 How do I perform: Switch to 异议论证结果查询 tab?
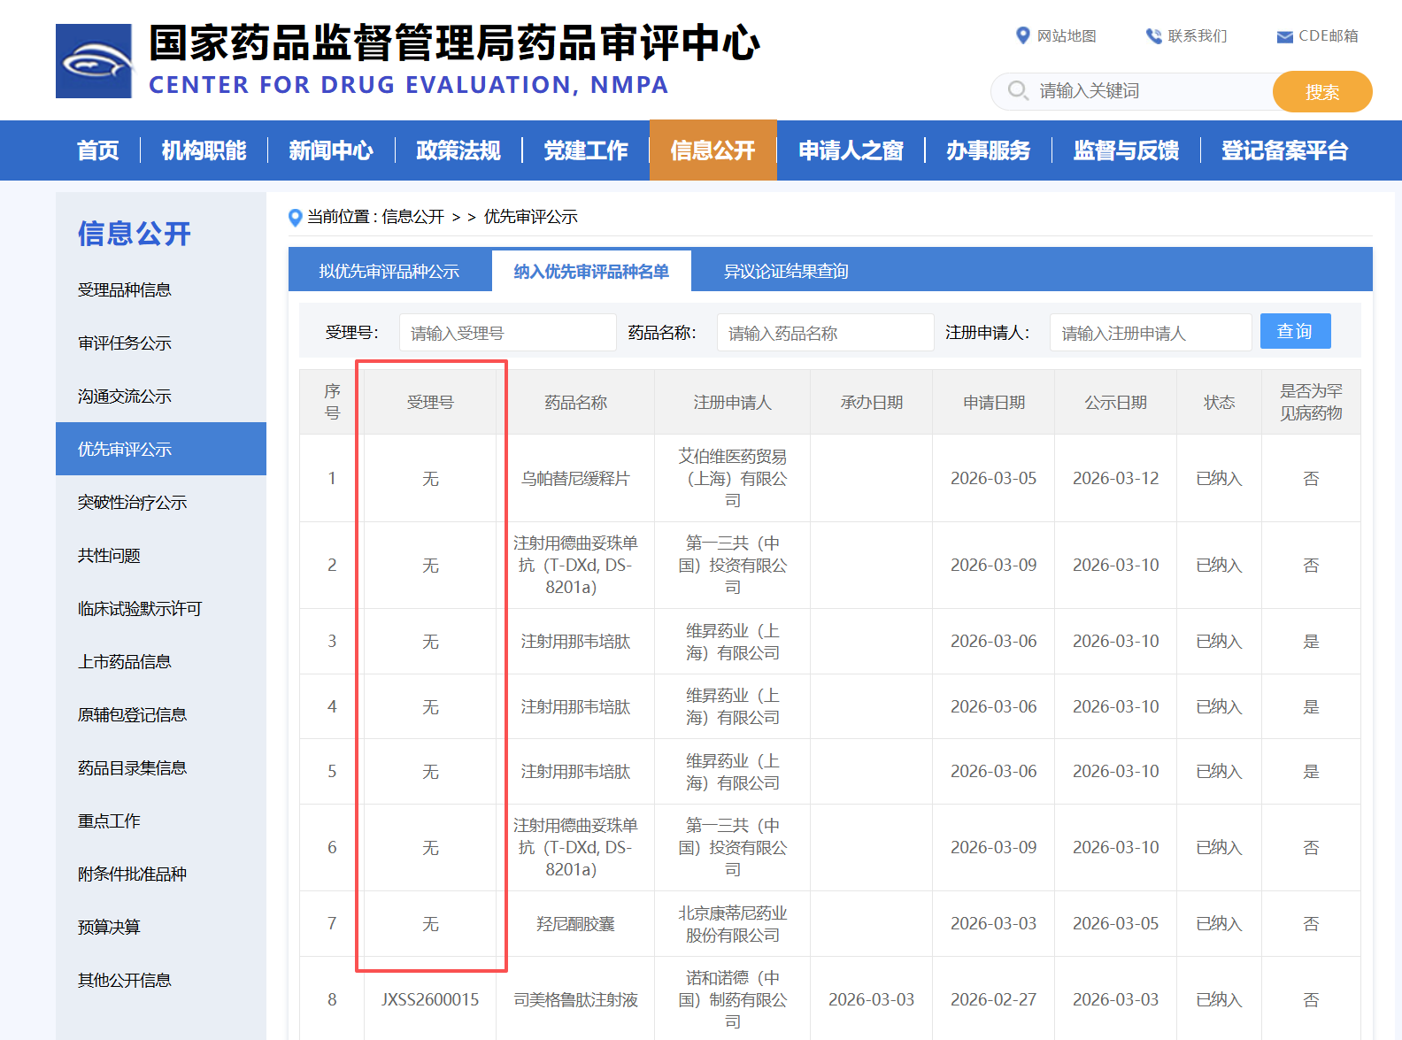pos(785,271)
